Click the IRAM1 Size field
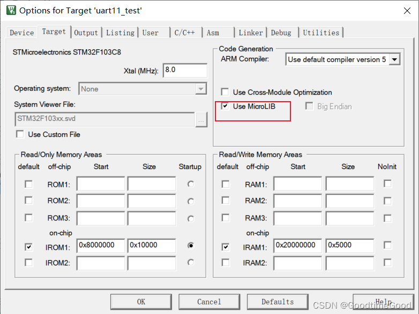The height and width of the screenshot is (314, 419). tap(350, 246)
